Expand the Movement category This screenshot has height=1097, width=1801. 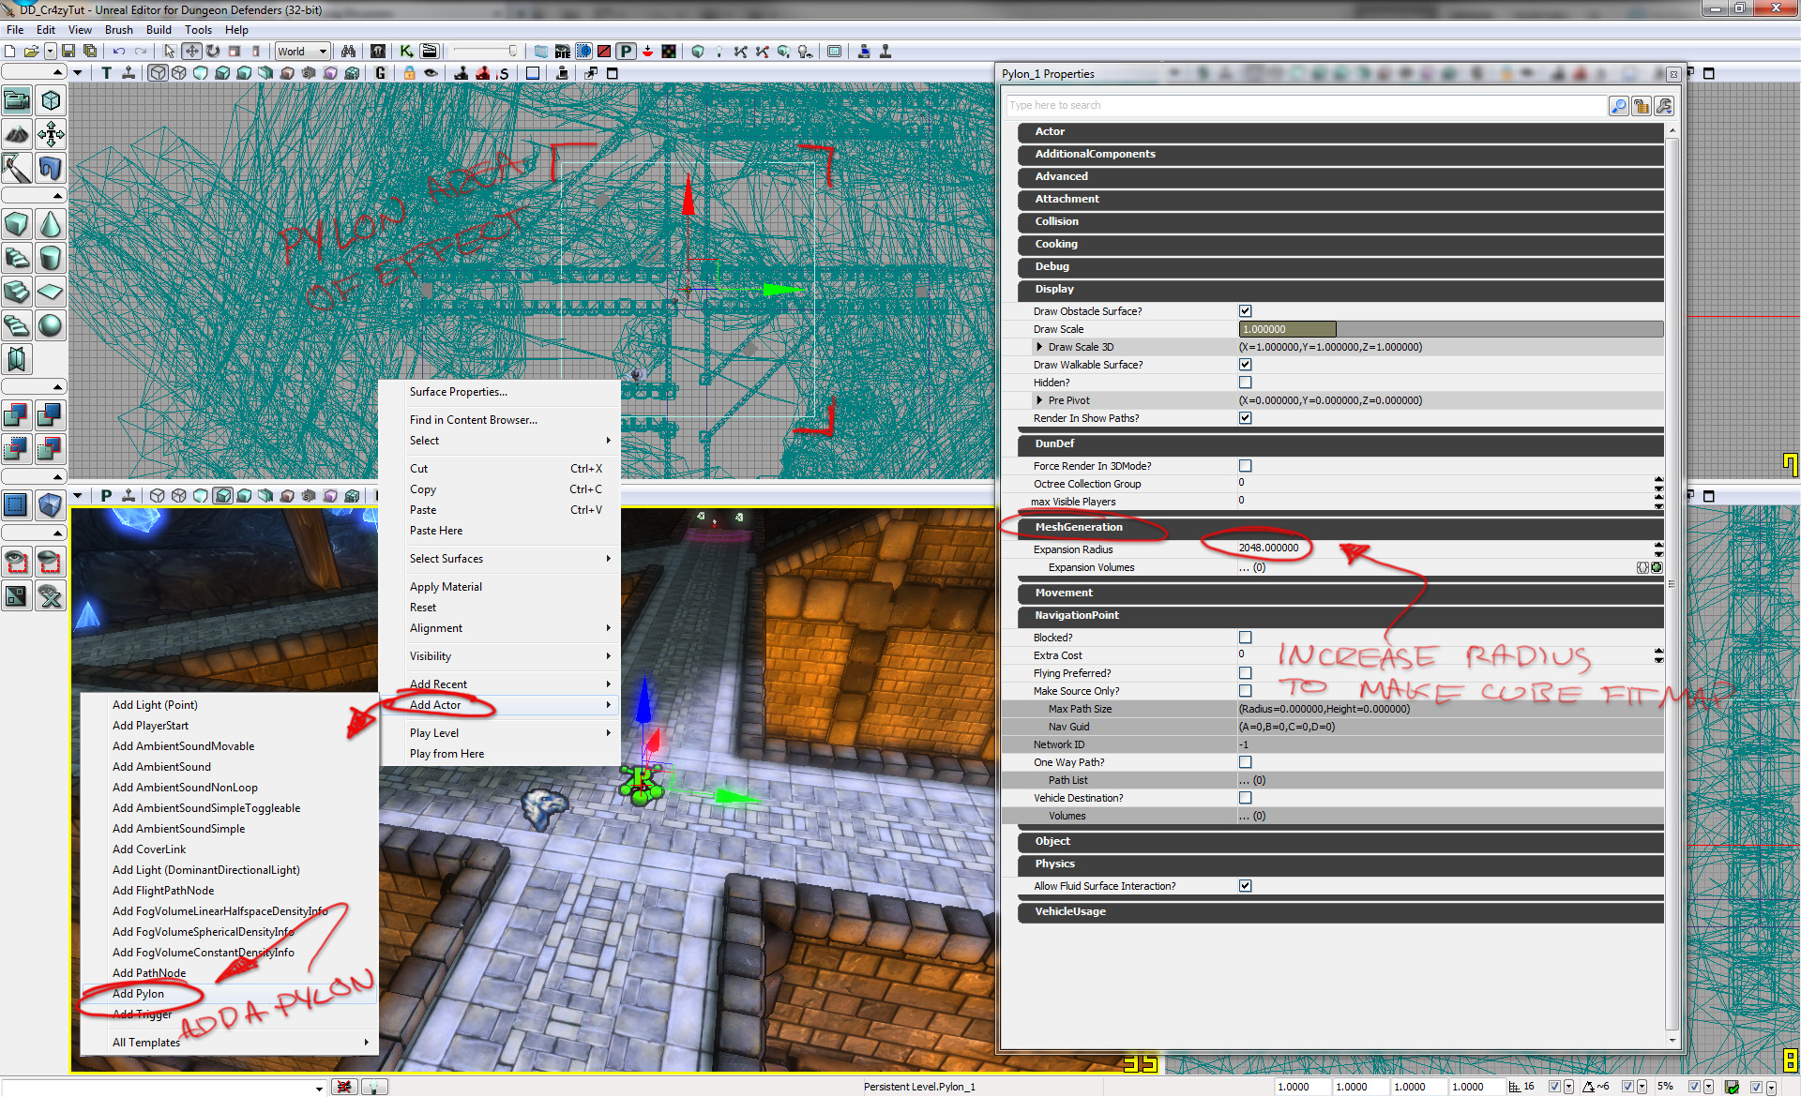[1340, 594]
